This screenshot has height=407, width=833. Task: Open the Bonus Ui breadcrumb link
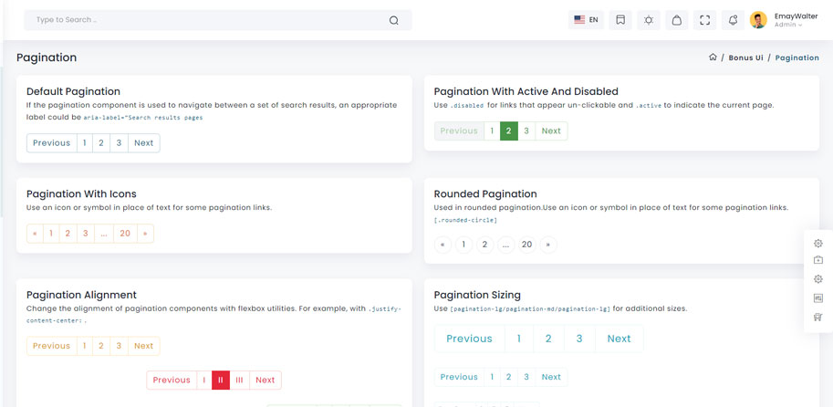coord(746,57)
